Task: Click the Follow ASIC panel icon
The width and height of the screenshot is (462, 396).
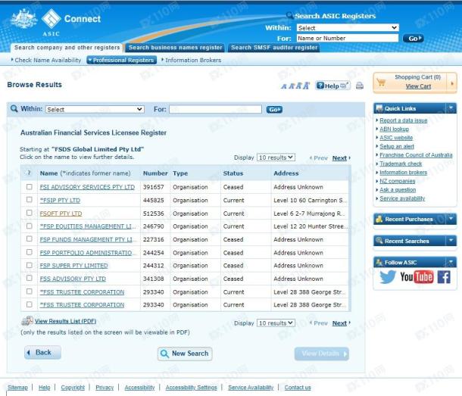Action: pyautogui.click(x=379, y=262)
